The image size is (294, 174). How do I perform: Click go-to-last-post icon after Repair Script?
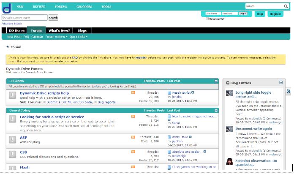193,92
